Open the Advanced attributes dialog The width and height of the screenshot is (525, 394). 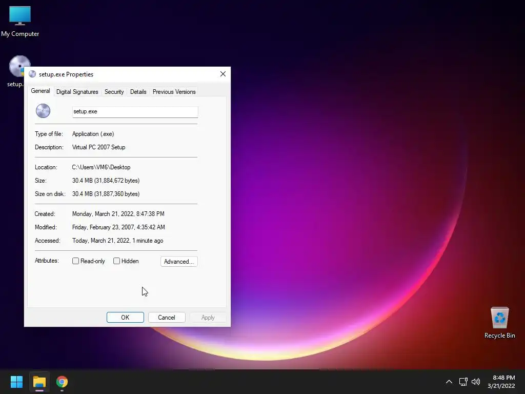179,261
